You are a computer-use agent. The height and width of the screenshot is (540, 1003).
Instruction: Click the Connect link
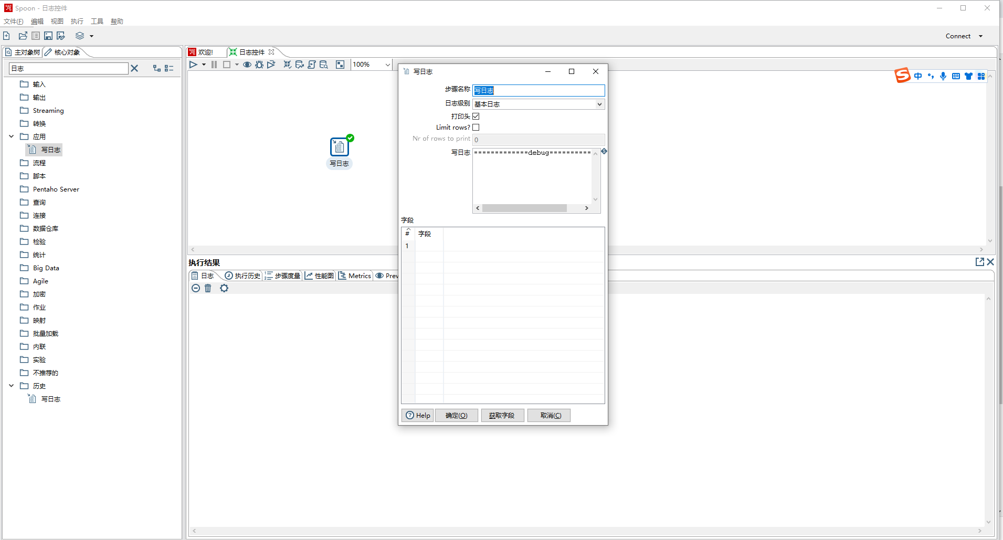(x=958, y=36)
